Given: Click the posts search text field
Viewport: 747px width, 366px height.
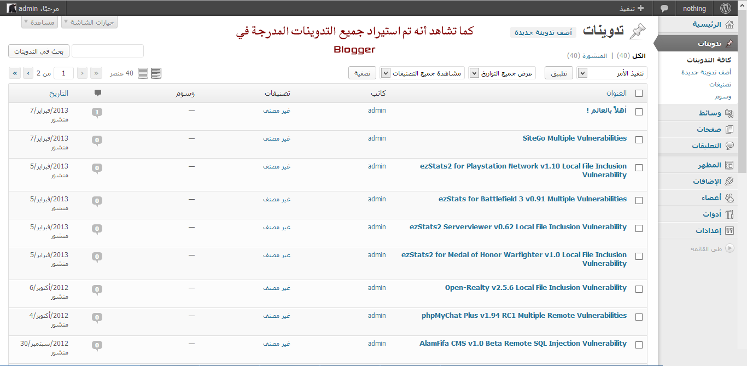Looking at the screenshot, I should click(x=108, y=51).
